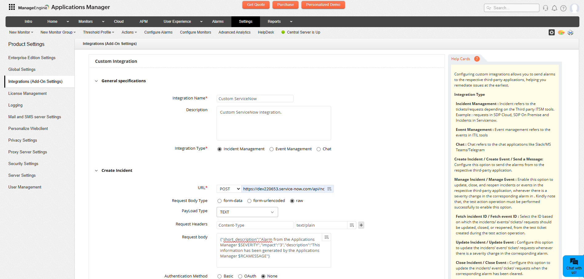Select Basic authentication method

click(x=219, y=276)
